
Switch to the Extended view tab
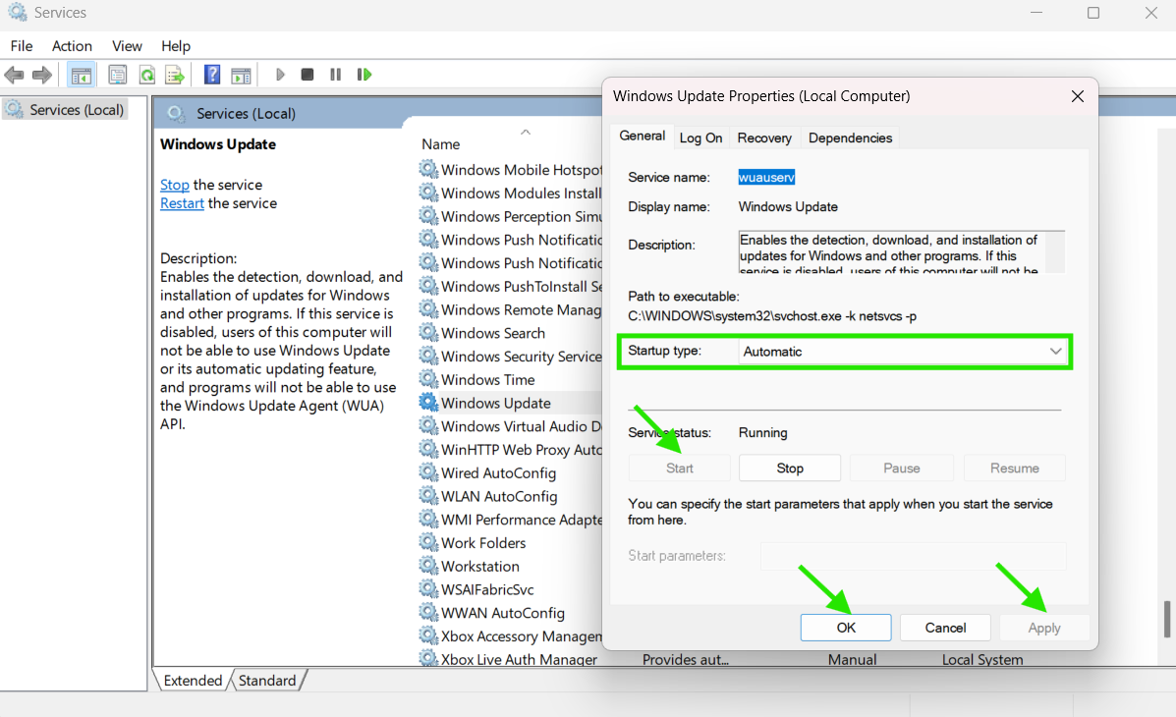(x=193, y=681)
